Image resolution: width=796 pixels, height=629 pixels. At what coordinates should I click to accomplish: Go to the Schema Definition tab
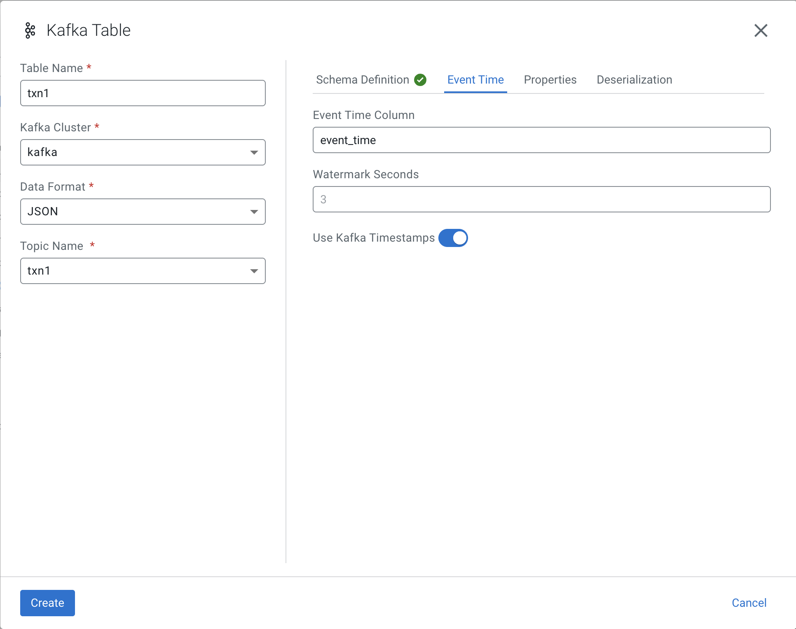click(362, 80)
